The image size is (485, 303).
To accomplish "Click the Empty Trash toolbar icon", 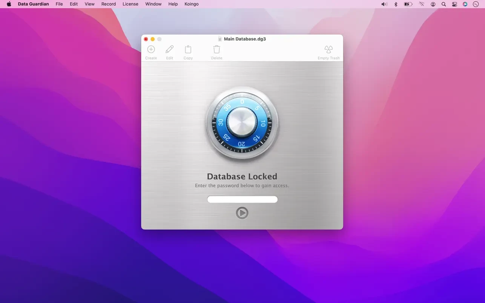I will pos(328,49).
